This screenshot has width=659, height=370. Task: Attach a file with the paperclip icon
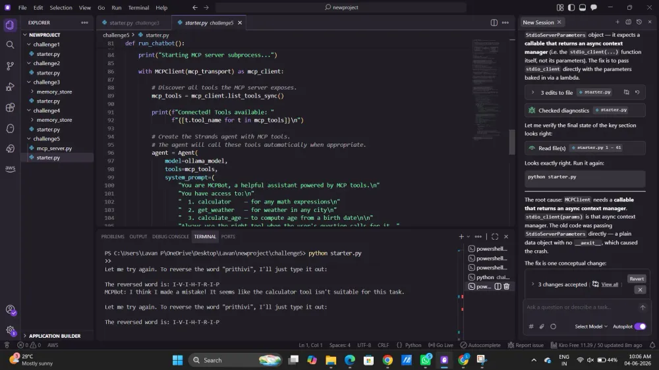542,327
